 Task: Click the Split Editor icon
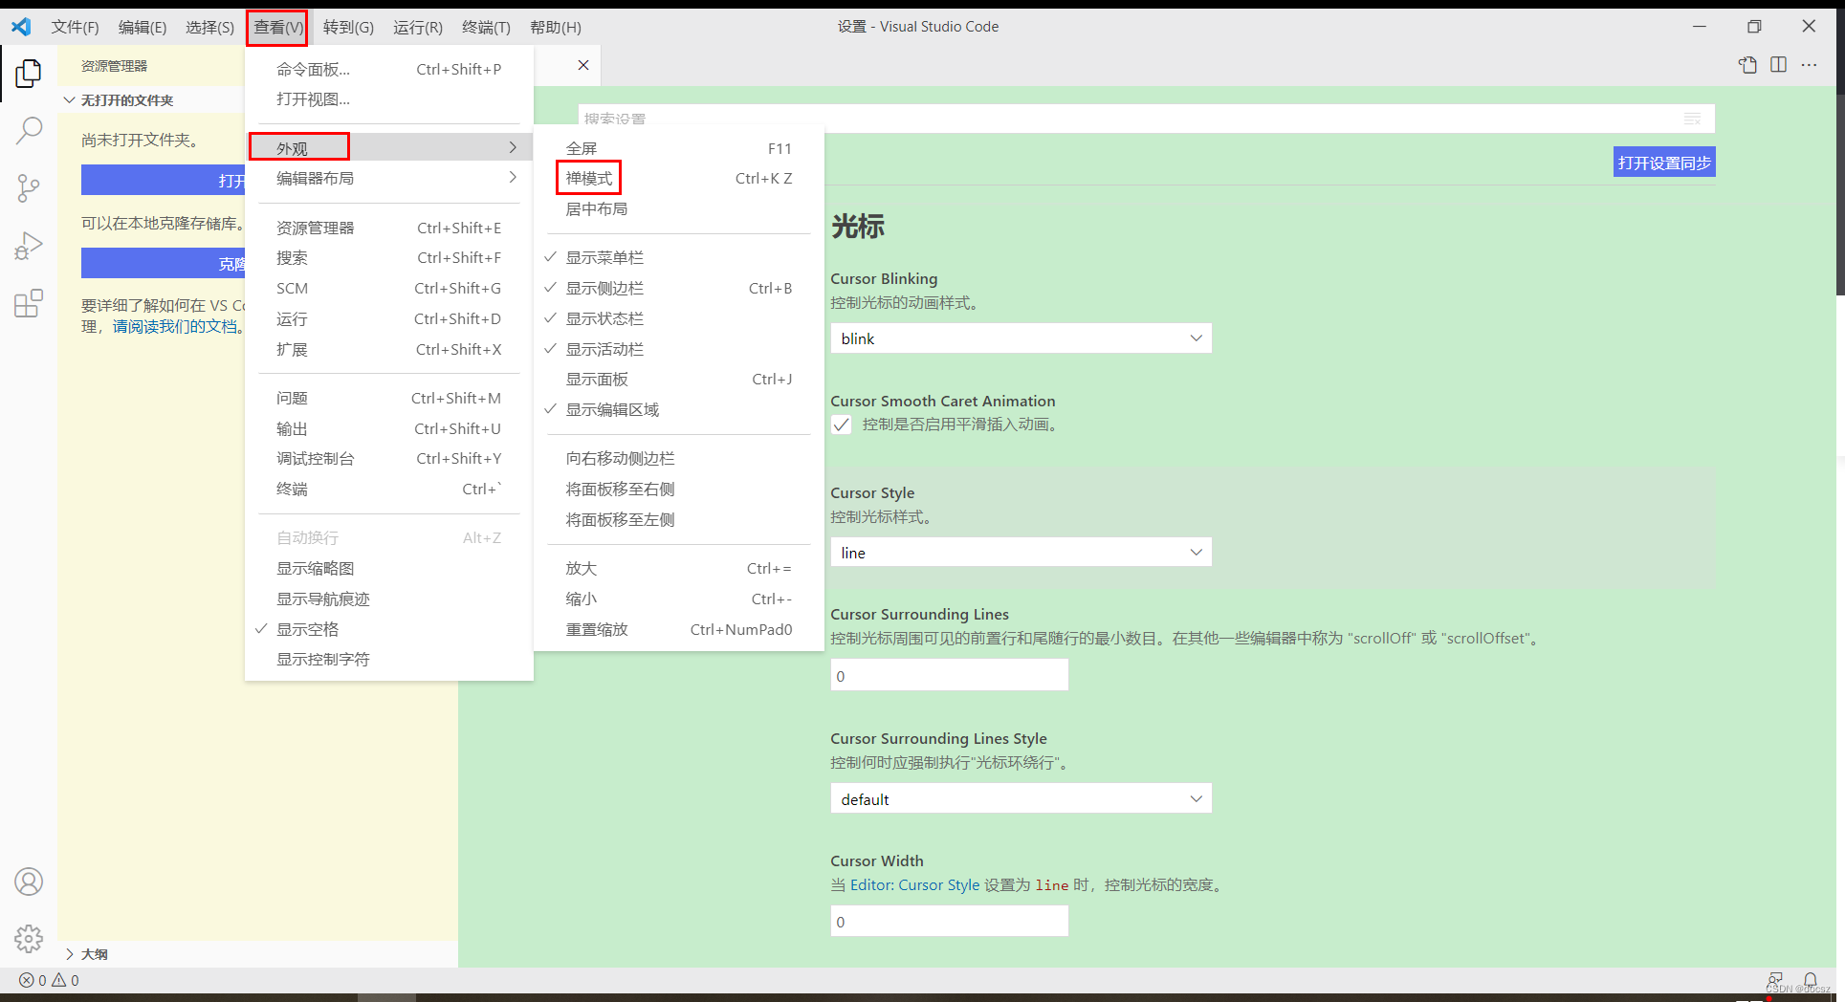click(x=1778, y=65)
